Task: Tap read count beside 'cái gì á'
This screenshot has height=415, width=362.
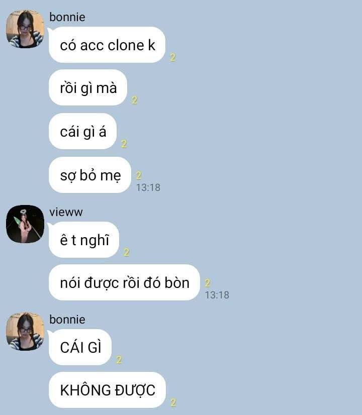Action: coord(124,144)
